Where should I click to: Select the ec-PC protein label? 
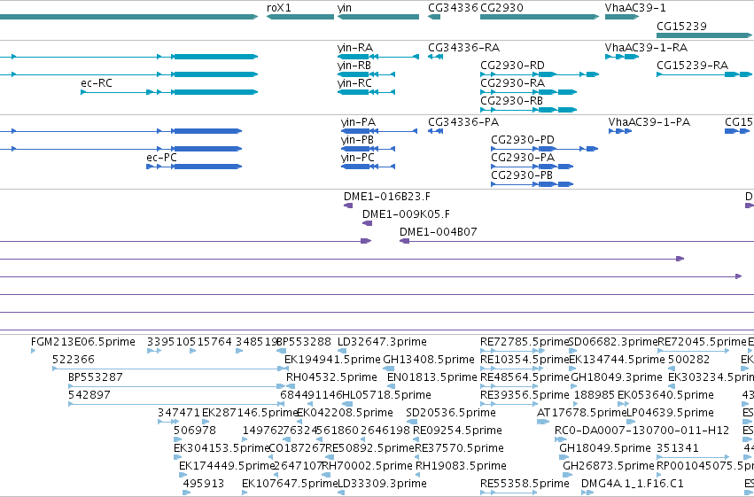point(161,158)
